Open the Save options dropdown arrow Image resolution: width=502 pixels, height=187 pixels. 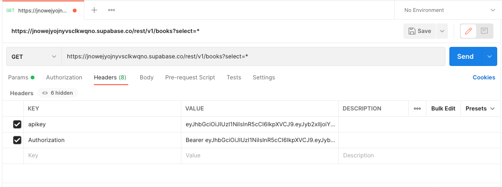pyautogui.click(x=442, y=31)
